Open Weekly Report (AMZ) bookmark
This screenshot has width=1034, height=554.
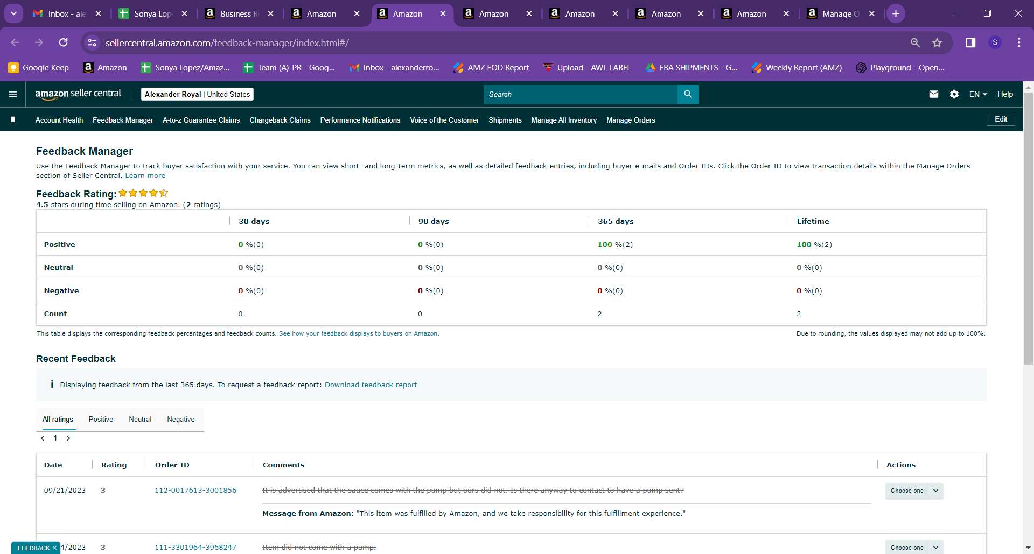pos(797,67)
